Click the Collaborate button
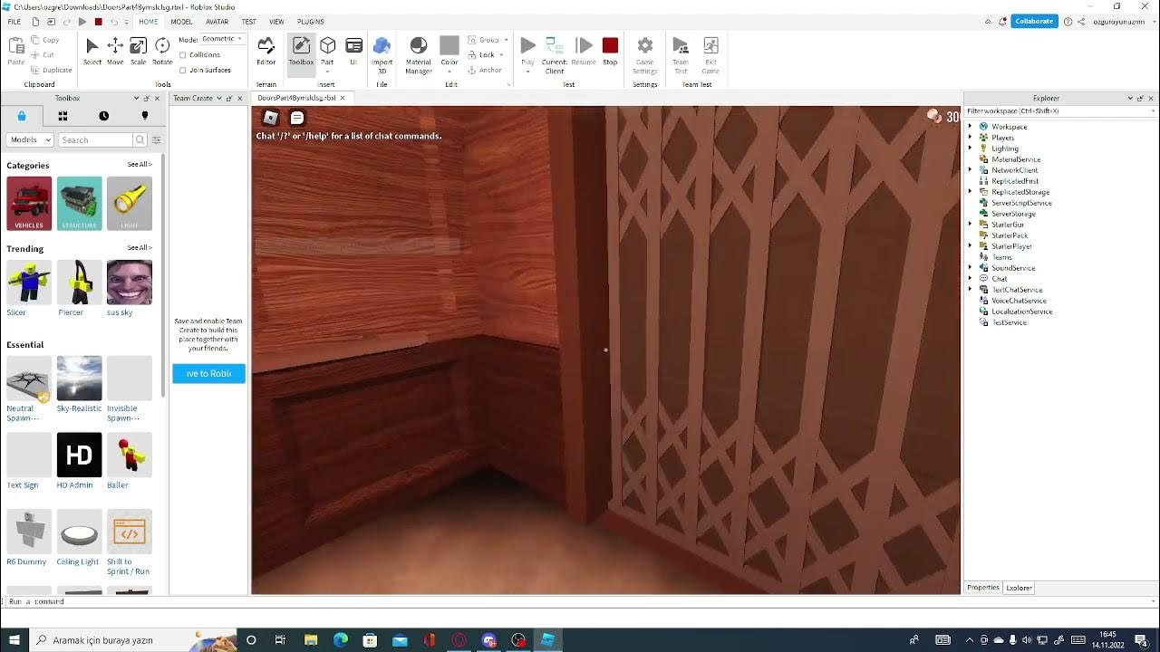This screenshot has height=652, width=1160. click(x=1034, y=21)
